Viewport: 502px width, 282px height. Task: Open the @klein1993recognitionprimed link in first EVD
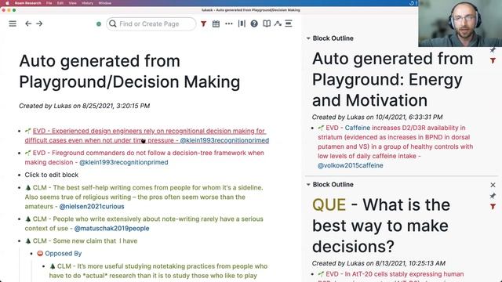tap(224, 140)
